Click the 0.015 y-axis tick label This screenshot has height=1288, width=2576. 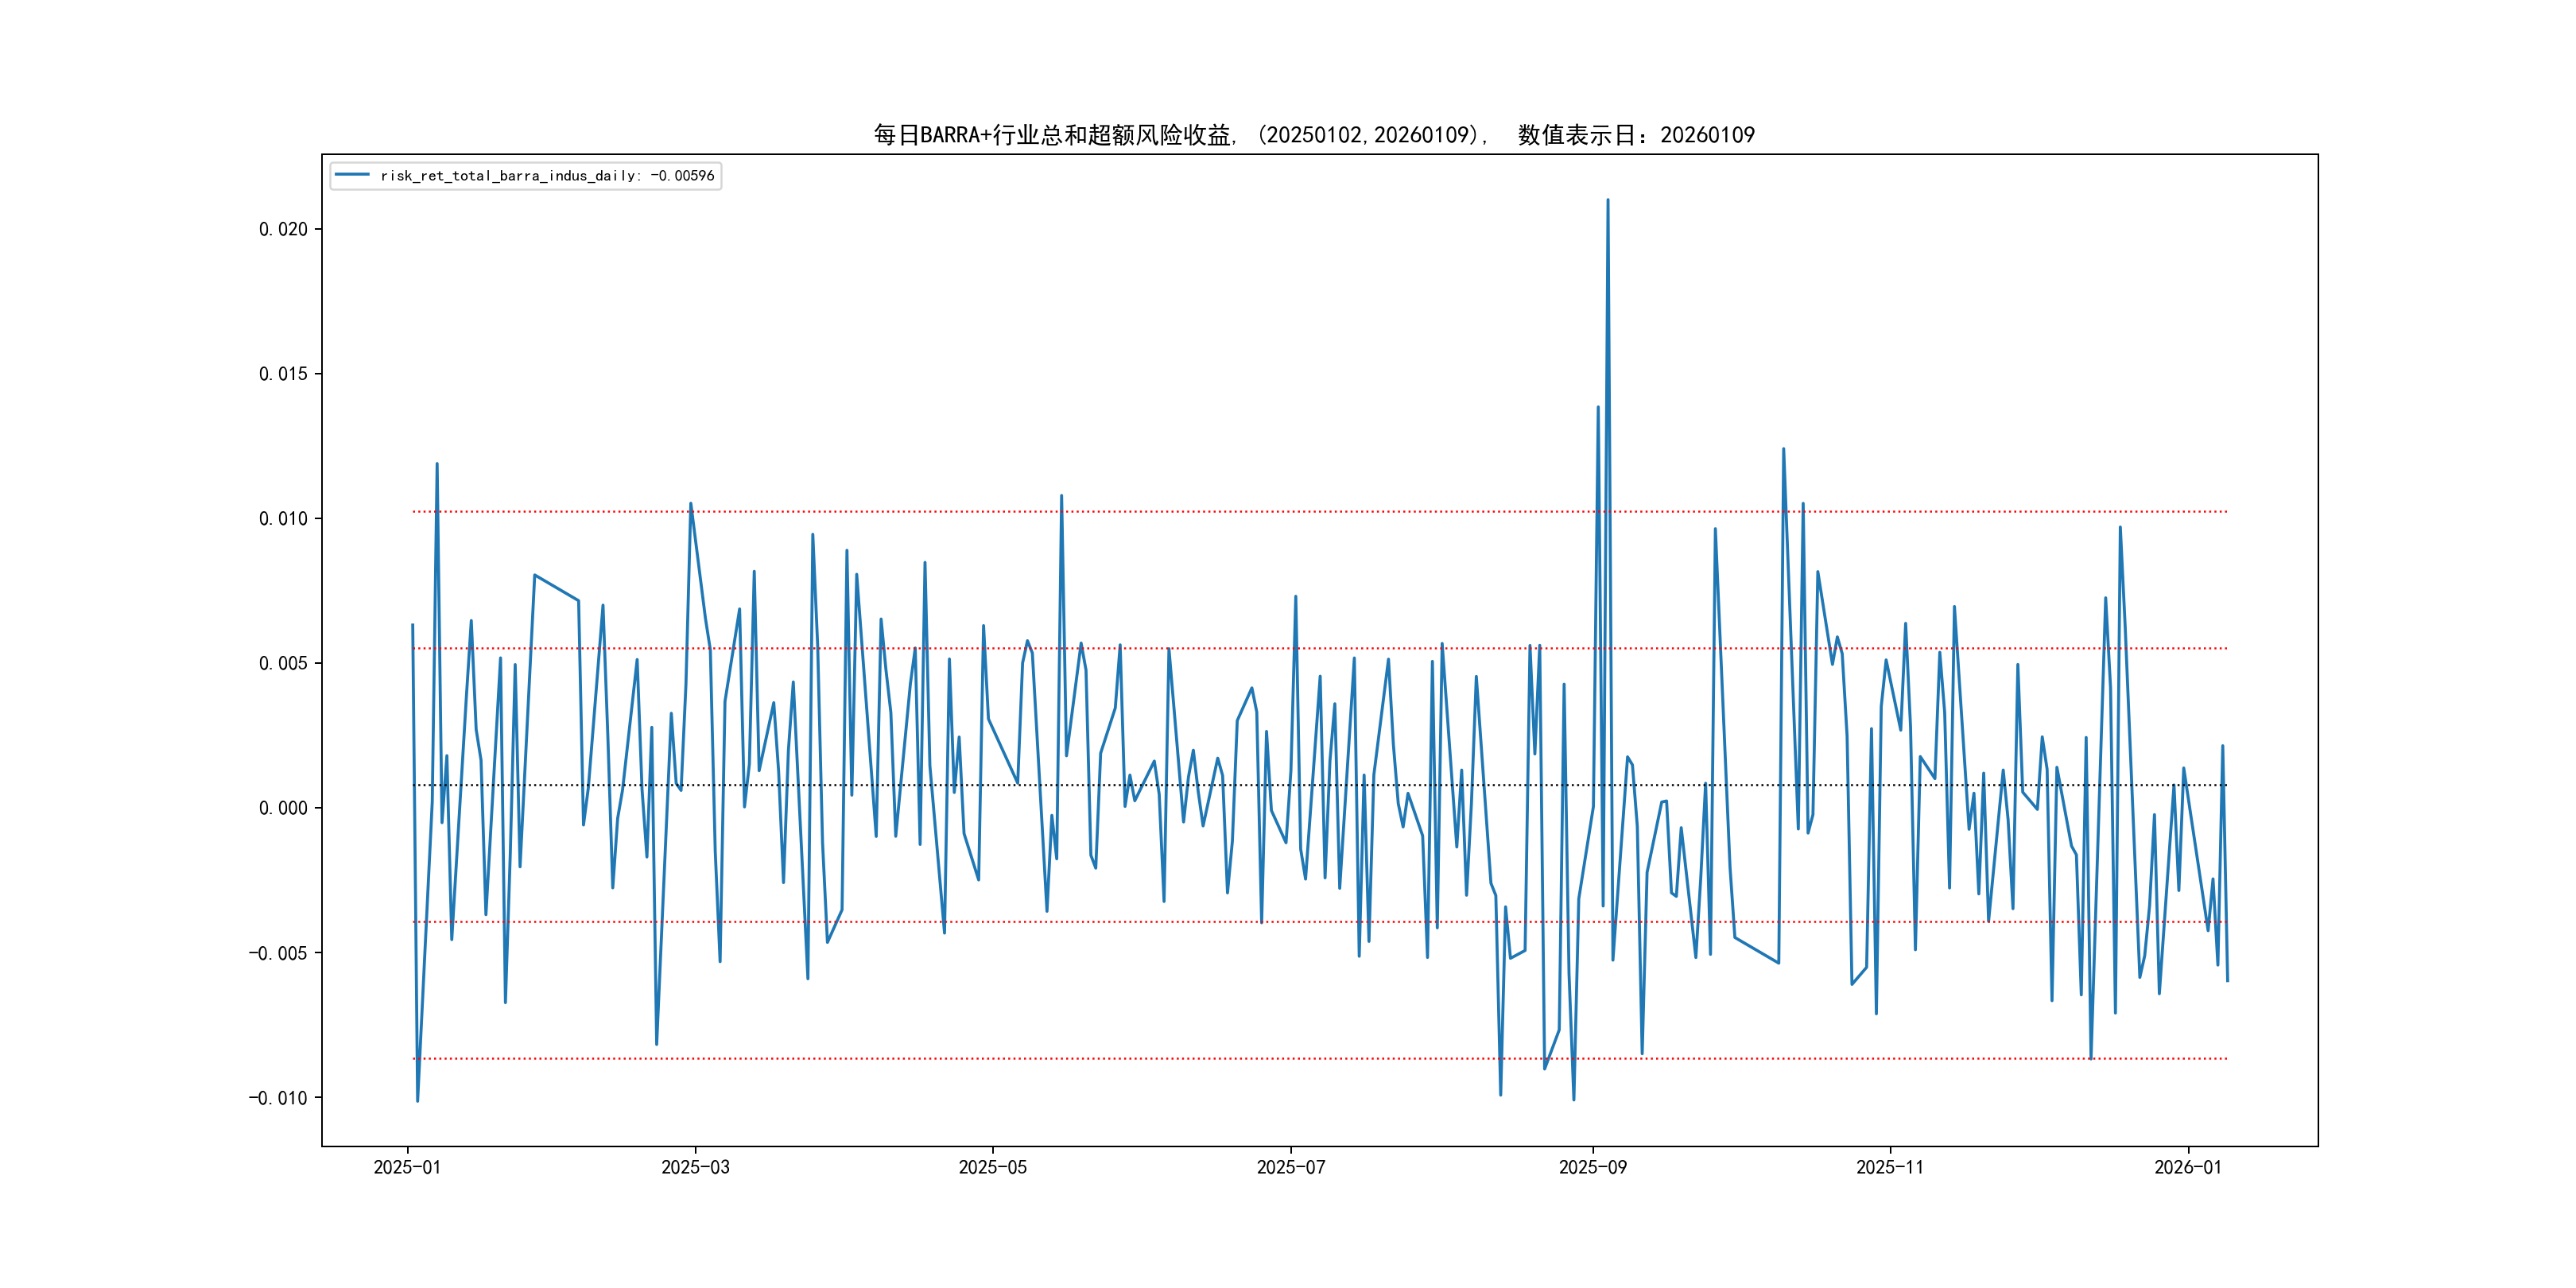283,374
